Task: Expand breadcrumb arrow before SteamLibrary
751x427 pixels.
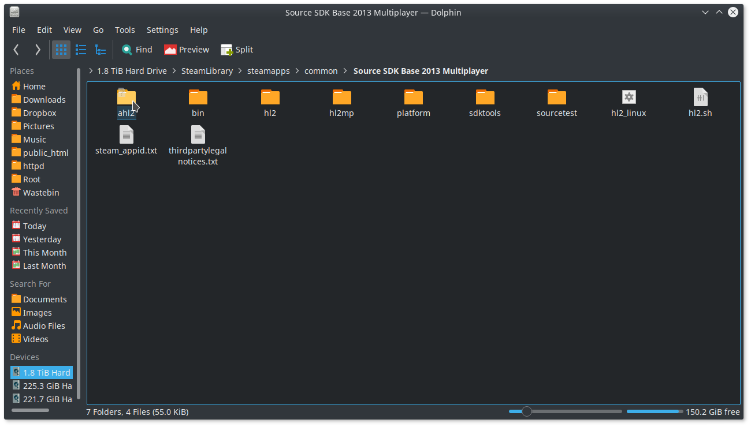Action: (x=174, y=71)
